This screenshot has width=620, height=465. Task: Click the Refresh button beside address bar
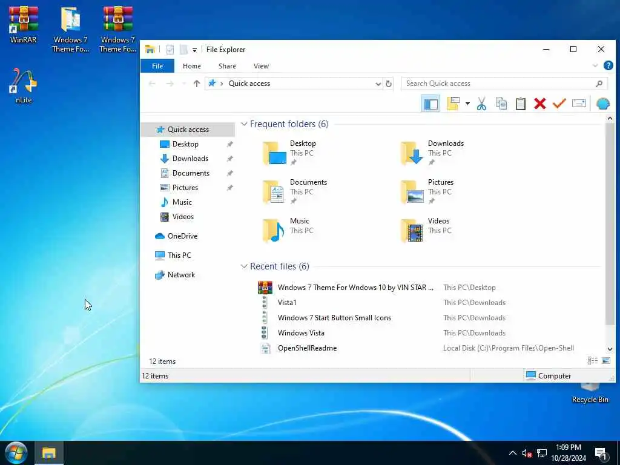(x=389, y=84)
